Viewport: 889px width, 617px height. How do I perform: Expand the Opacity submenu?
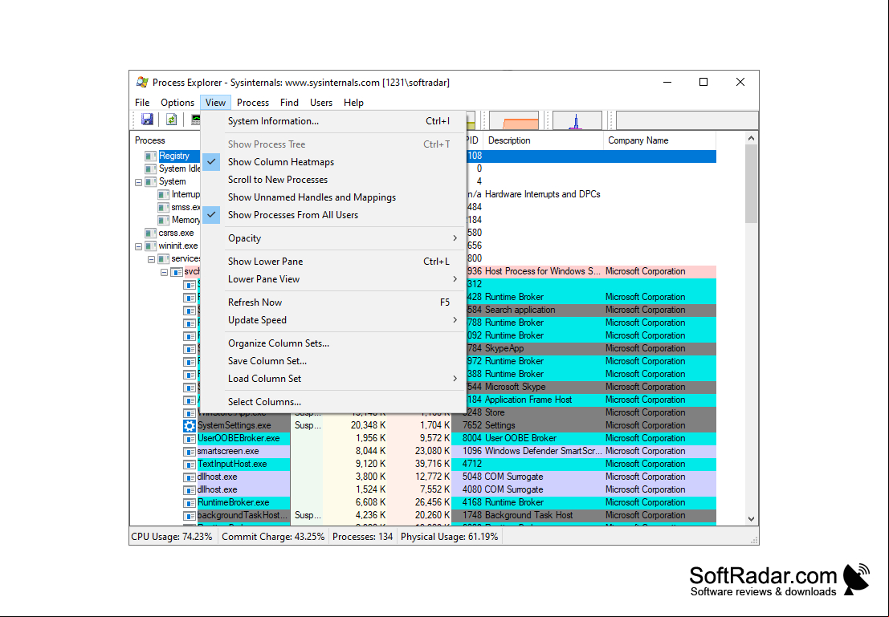click(x=332, y=238)
